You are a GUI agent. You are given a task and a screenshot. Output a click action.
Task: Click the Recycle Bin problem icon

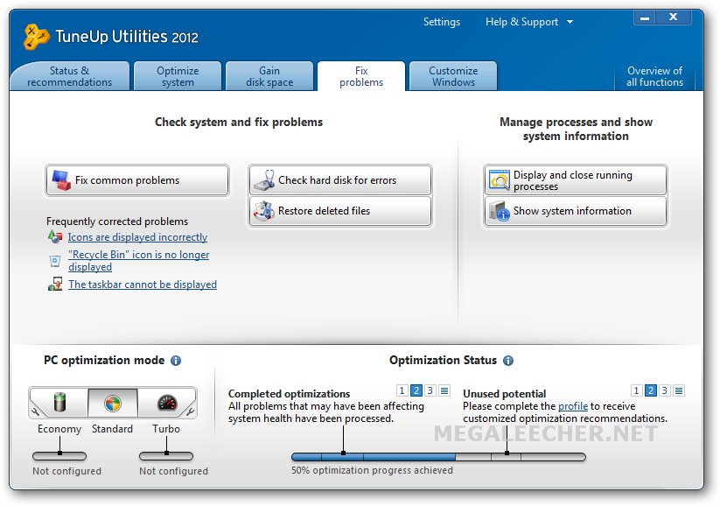[55, 260]
